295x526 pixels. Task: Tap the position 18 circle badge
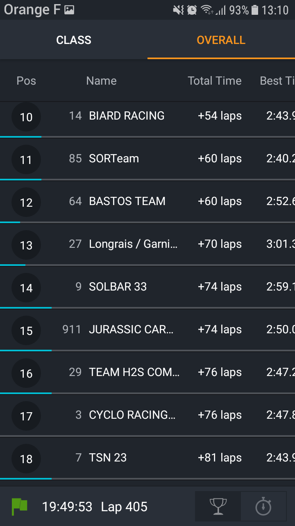(x=26, y=459)
